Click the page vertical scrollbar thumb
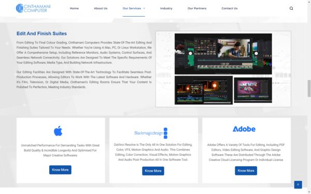Viewport: 311px width, 194px height. (309, 88)
